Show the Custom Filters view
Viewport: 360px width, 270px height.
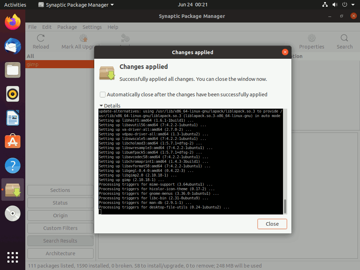point(60,228)
